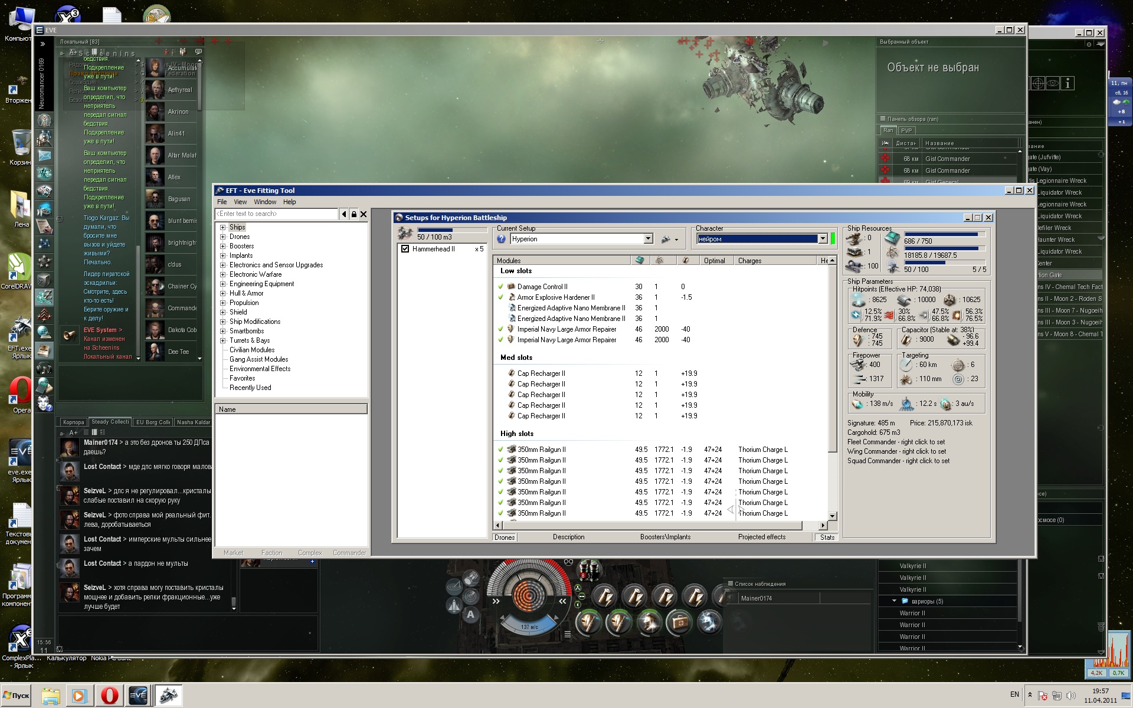1133x708 pixels.
Task: Expand the Shield tree node
Action: pos(223,312)
